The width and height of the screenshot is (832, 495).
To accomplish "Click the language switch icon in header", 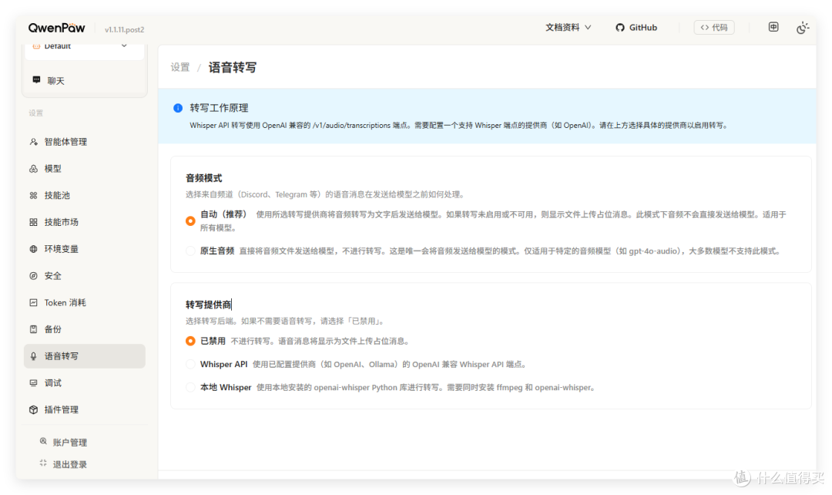I will 773,27.
